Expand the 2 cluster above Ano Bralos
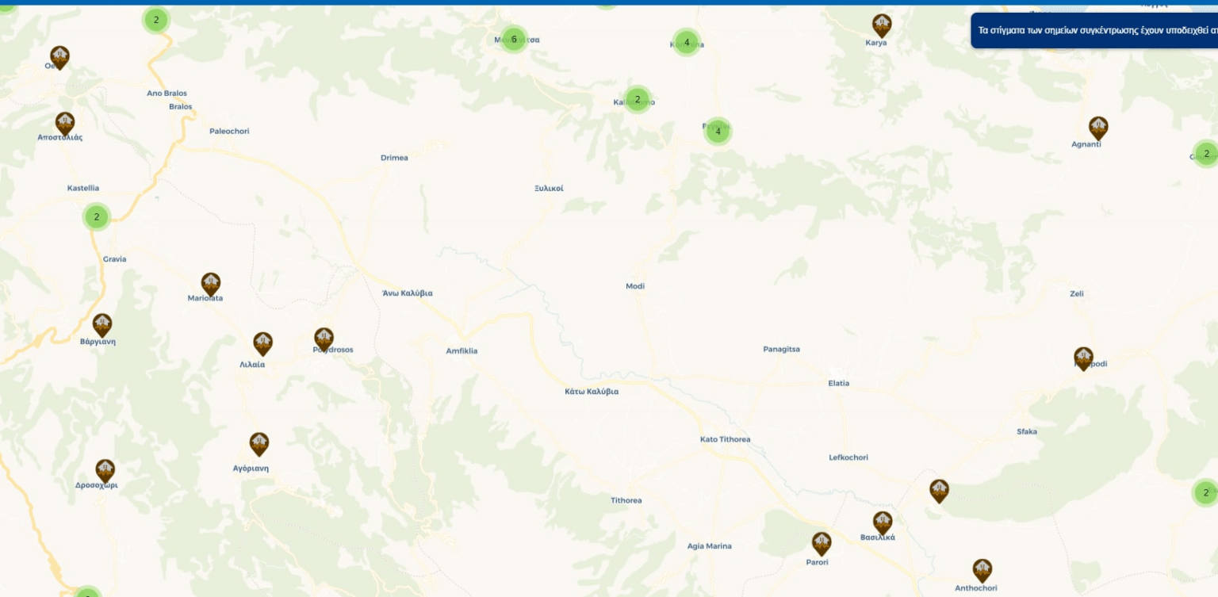This screenshot has width=1218, height=597. (156, 20)
